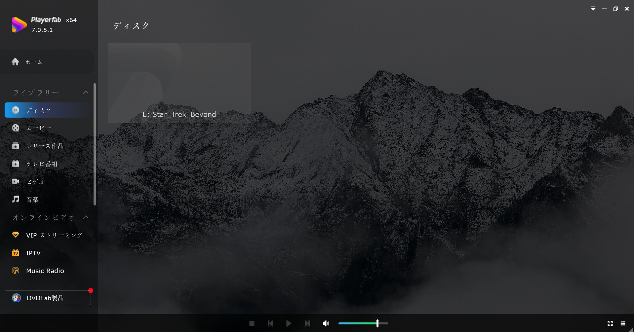Click the disc icon beside ディスク

coord(16,110)
